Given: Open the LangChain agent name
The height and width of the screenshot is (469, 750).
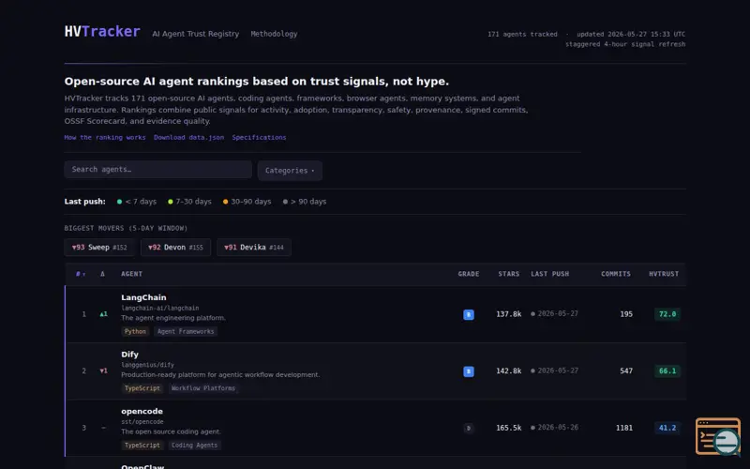Looking at the screenshot, I should tap(143, 297).
